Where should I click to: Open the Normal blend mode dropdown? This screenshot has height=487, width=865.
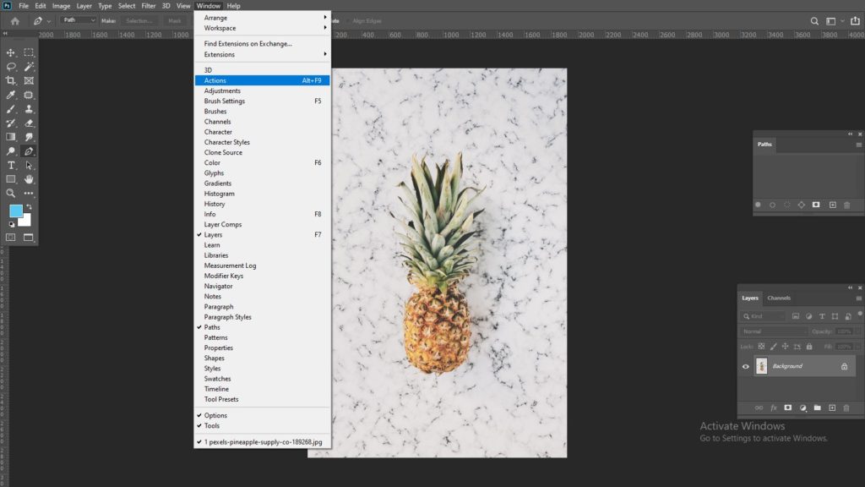(x=774, y=331)
